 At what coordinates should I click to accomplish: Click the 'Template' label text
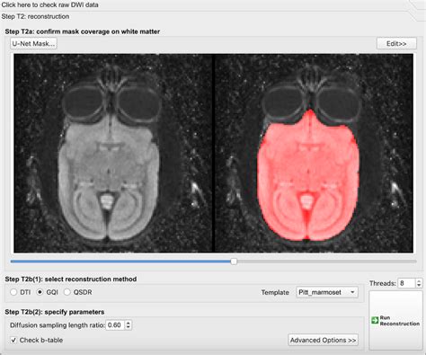[x=275, y=292]
